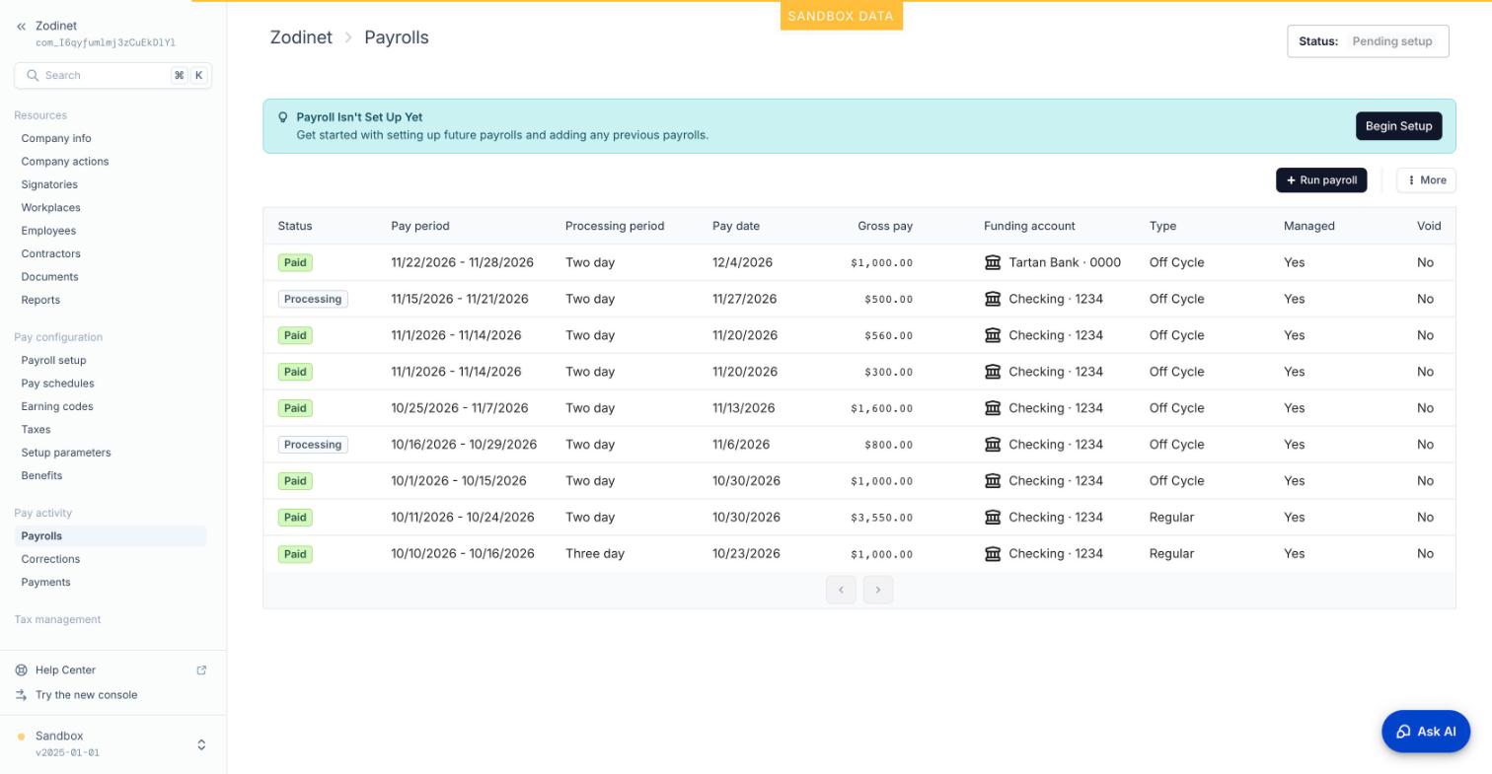Navigate to Employees section
1492x774 pixels.
48,231
